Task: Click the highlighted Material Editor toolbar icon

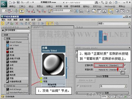Action: coord(111,11)
